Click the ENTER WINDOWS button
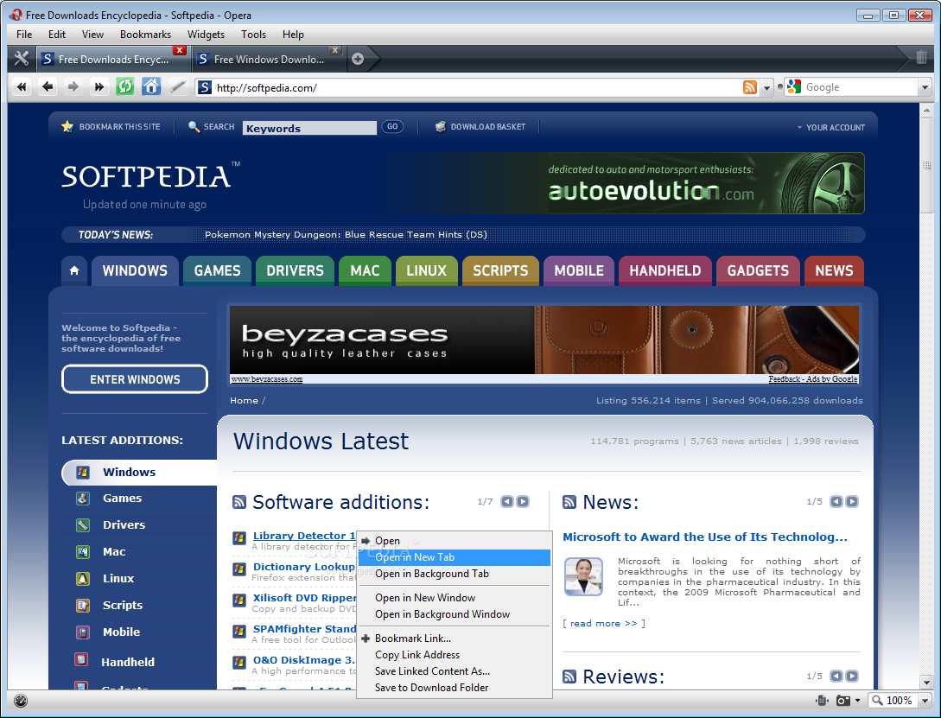The image size is (941, 718). [x=135, y=379]
